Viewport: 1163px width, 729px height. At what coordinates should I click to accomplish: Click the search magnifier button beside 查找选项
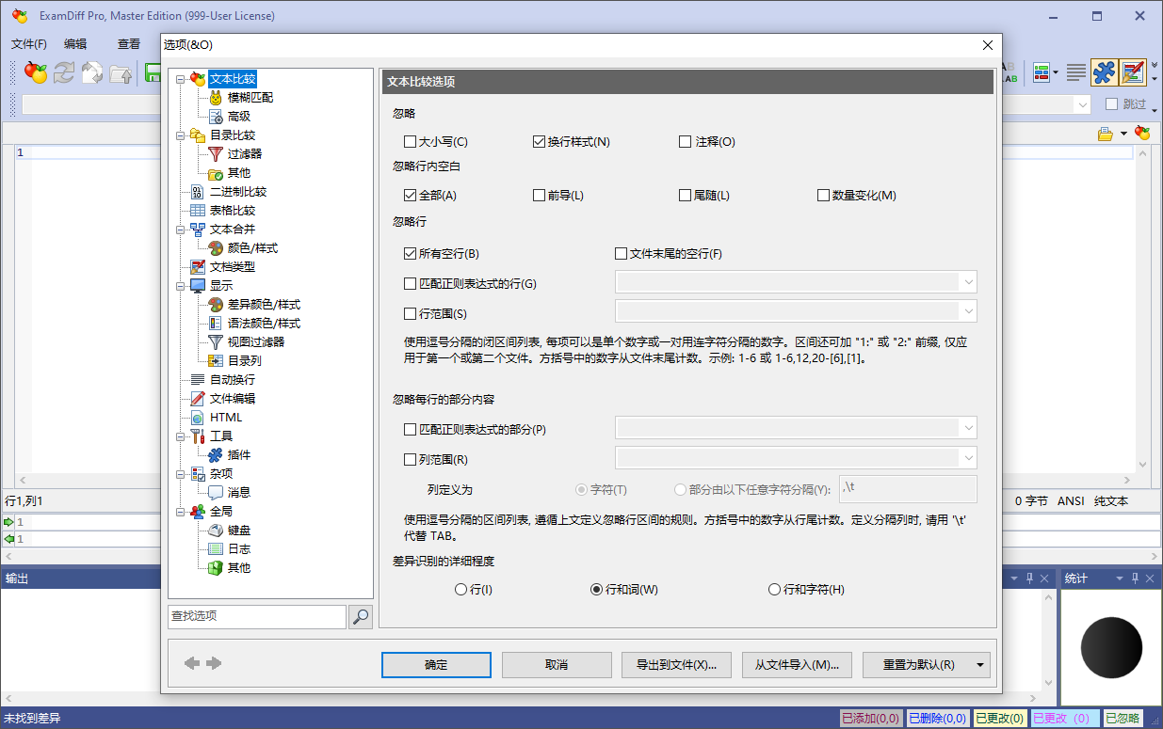coord(361,616)
